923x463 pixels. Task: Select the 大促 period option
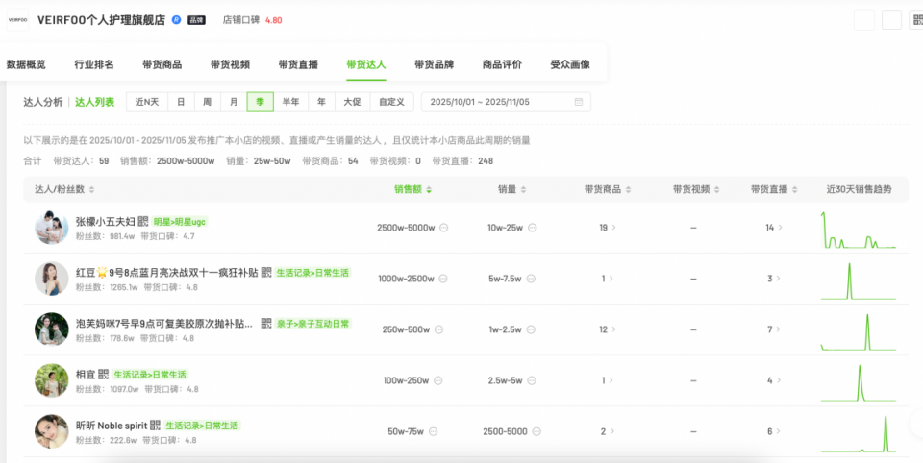tap(352, 102)
